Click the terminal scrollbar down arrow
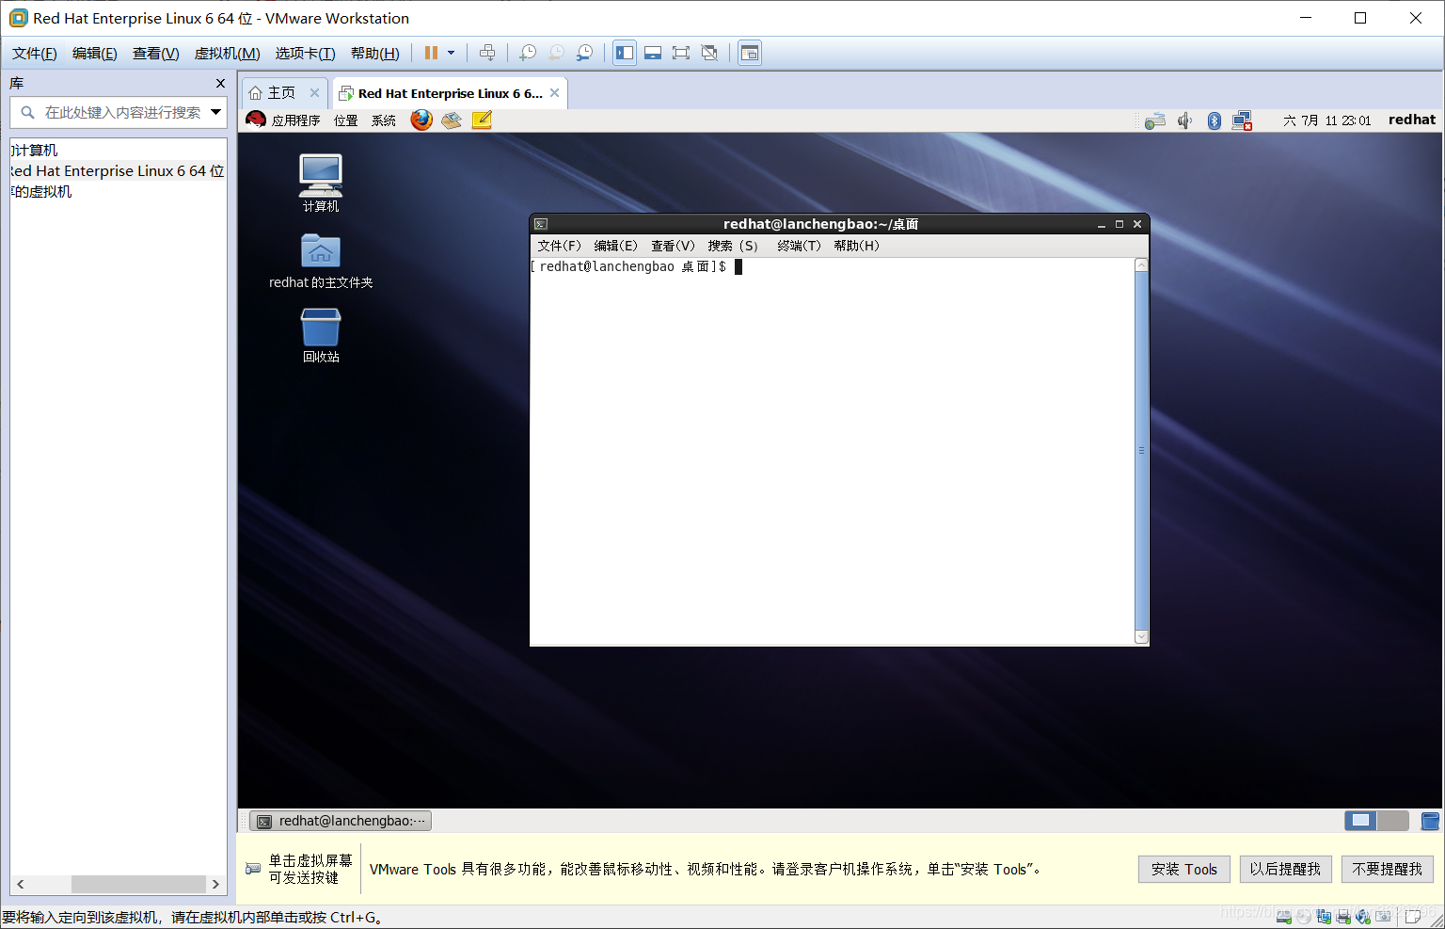The height and width of the screenshot is (929, 1445). click(1141, 637)
